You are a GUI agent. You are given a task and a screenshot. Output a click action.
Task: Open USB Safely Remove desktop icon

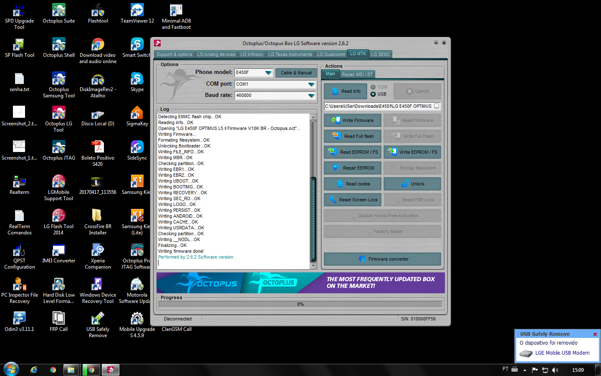[x=98, y=325]
